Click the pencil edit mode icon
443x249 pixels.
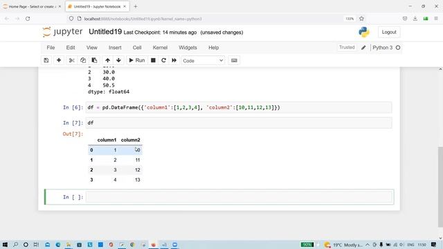click(x=363, y=48)
